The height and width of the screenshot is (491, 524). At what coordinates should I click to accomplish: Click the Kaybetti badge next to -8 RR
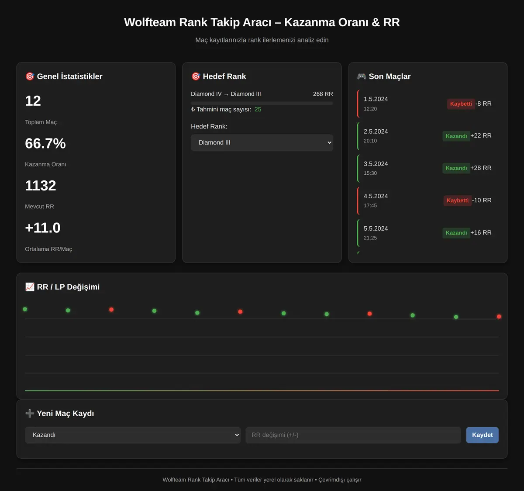coord(461,104)
